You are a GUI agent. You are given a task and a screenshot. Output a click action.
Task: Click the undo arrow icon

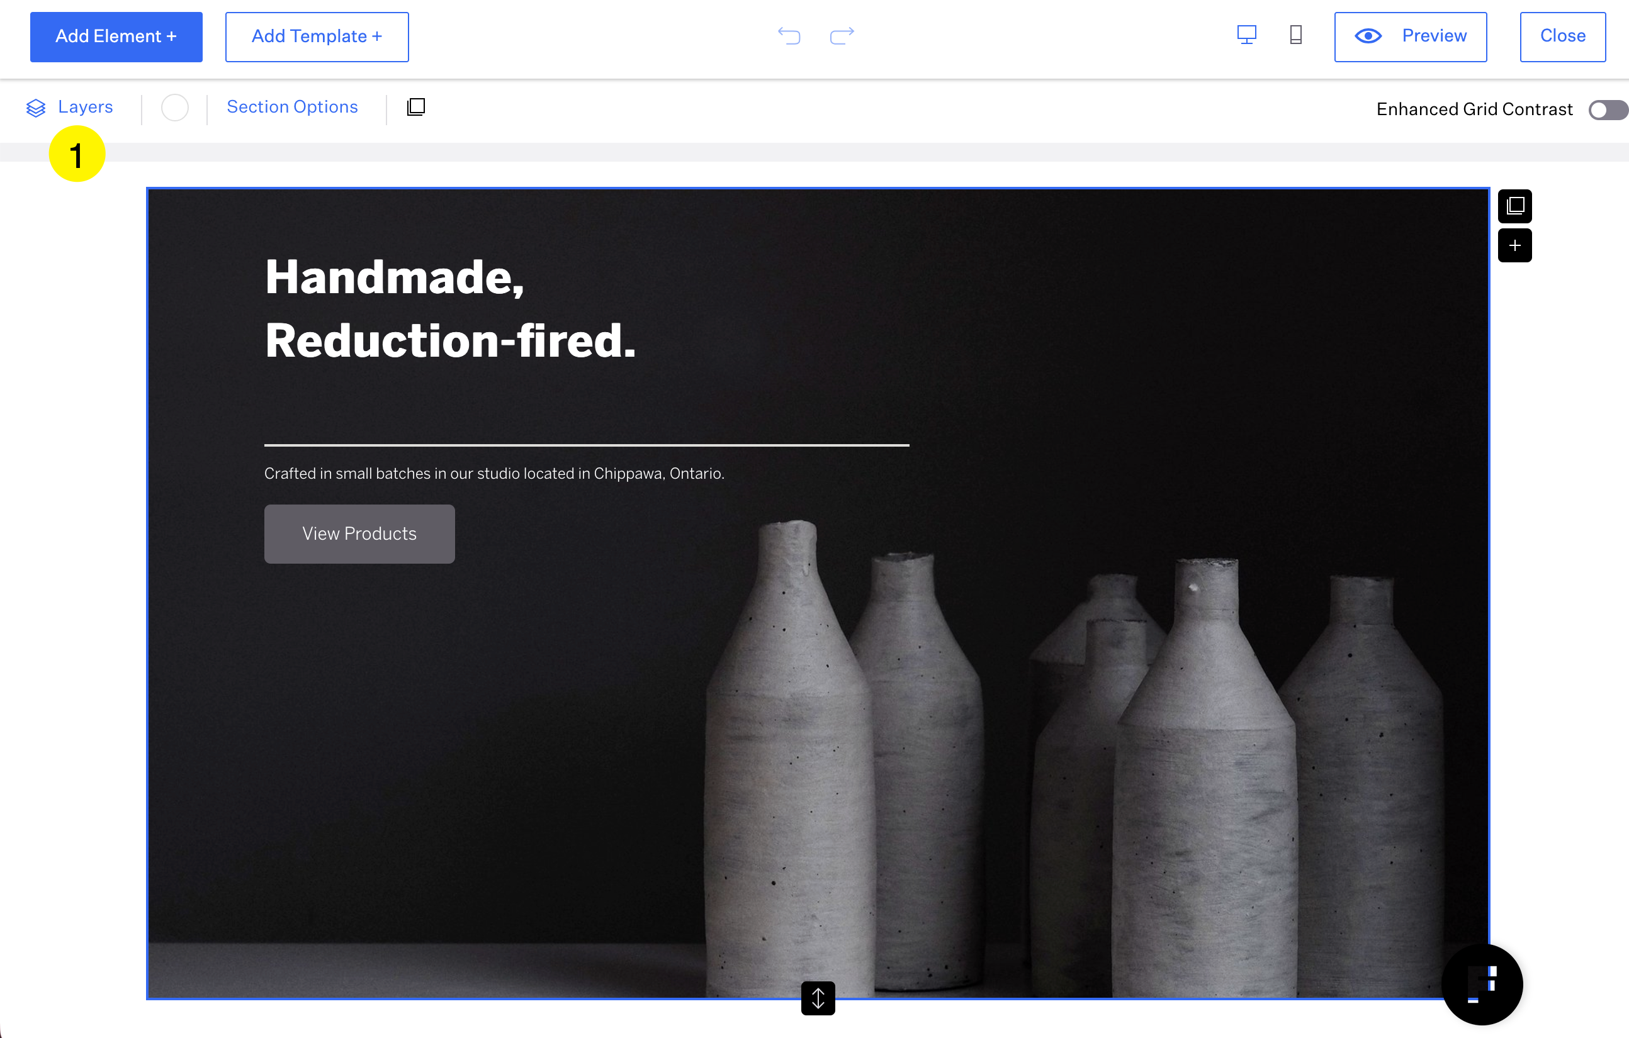[789, 35]
